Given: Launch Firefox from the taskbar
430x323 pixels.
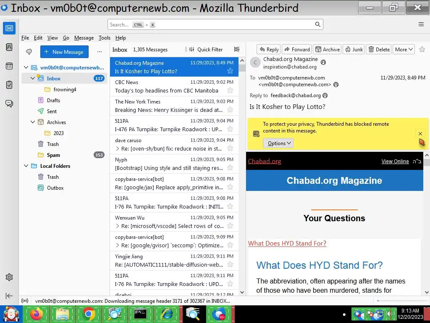Looking at the screenshot, I should (36, 314).
